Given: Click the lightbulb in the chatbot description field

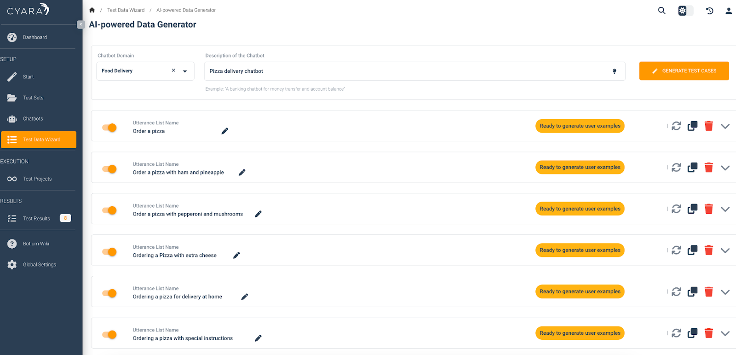Looking at the screenshot, I should tap(614, 71).
